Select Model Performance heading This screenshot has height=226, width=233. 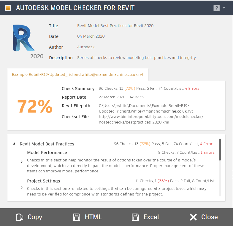click(47, 153)
